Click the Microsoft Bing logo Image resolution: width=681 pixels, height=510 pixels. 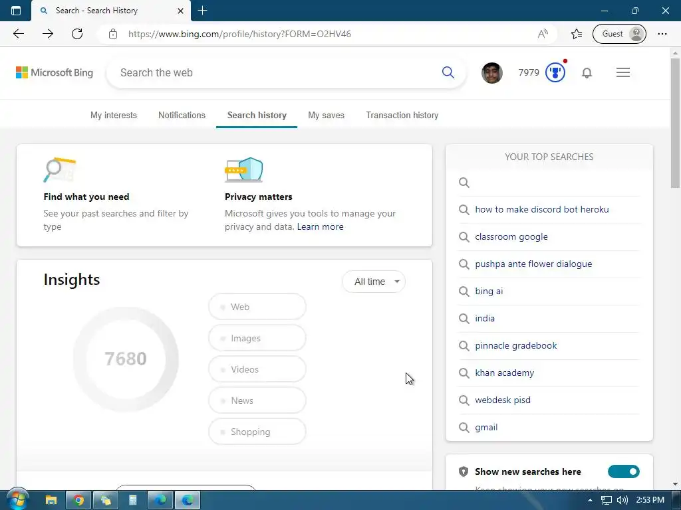click(55, 72)
